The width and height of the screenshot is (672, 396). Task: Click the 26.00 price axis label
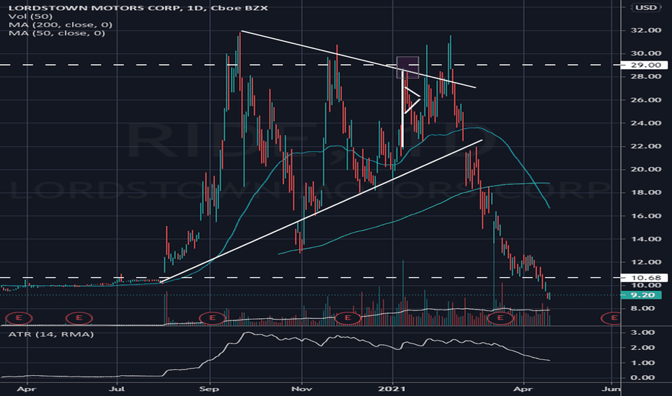pyautogui.click(x=646, y=100)
